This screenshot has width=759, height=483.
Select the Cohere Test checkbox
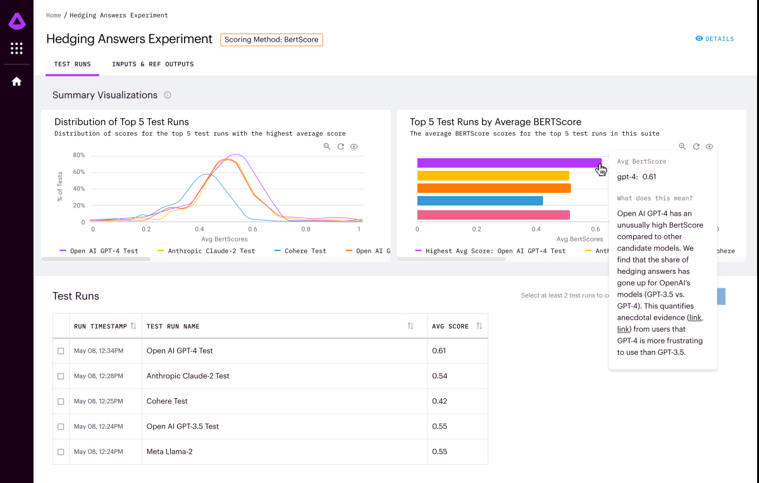click(61, 401)
